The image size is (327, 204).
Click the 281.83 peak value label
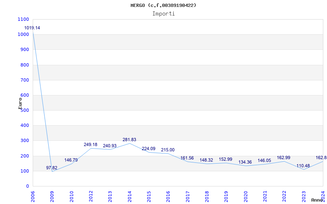coord(129,140)
